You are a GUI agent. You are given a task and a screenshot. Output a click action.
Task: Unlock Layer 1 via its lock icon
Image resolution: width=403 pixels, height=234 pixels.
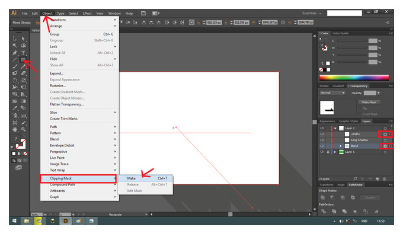[x=328, y=152]
